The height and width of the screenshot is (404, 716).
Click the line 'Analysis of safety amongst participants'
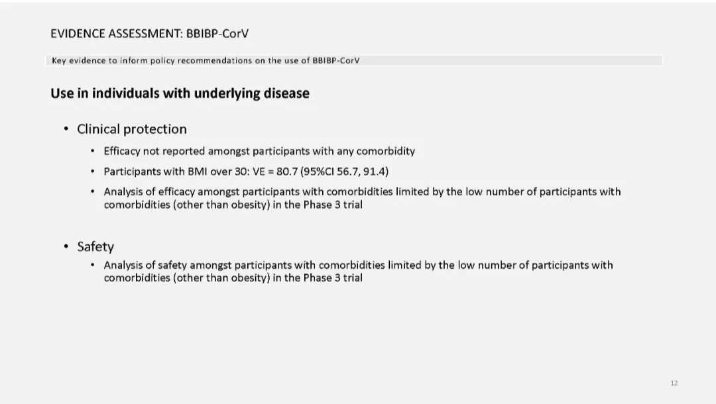[x=359, y=265]
